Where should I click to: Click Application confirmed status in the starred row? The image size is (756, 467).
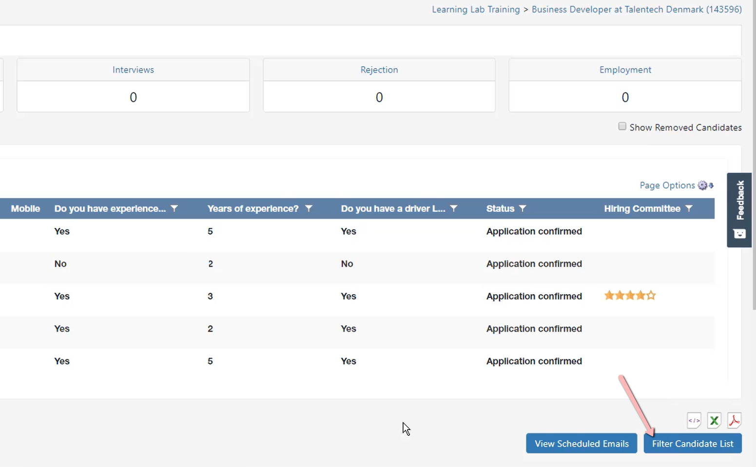pyautogui.click(x=534, y=296)
